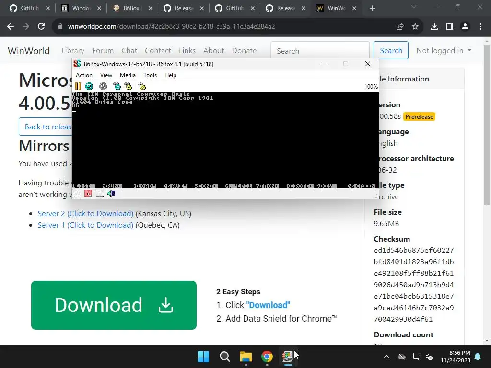The height and width of the screenshot is (368, 491).
Task: Click Server 1 Quebec download link
Action: click(x=85, y=225)
